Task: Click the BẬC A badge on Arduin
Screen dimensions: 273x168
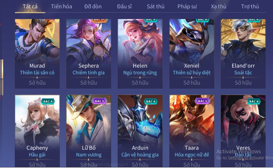Action: tap(151, 101)
